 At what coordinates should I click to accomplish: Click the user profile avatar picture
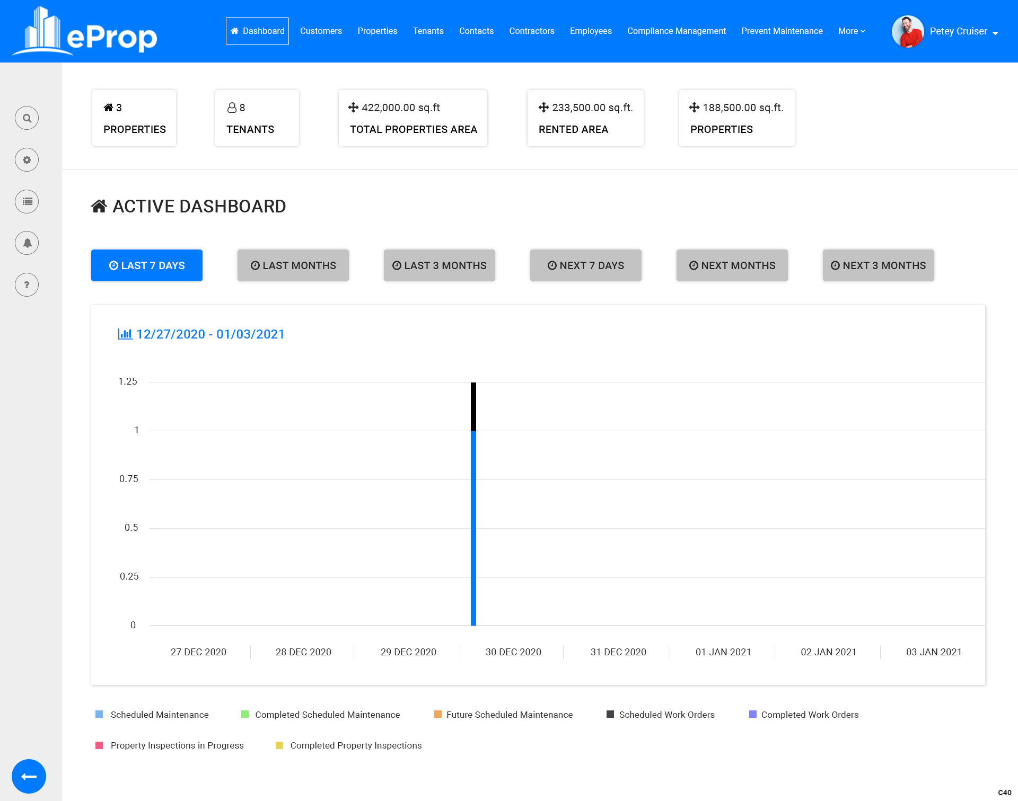(x=907, y=31)
